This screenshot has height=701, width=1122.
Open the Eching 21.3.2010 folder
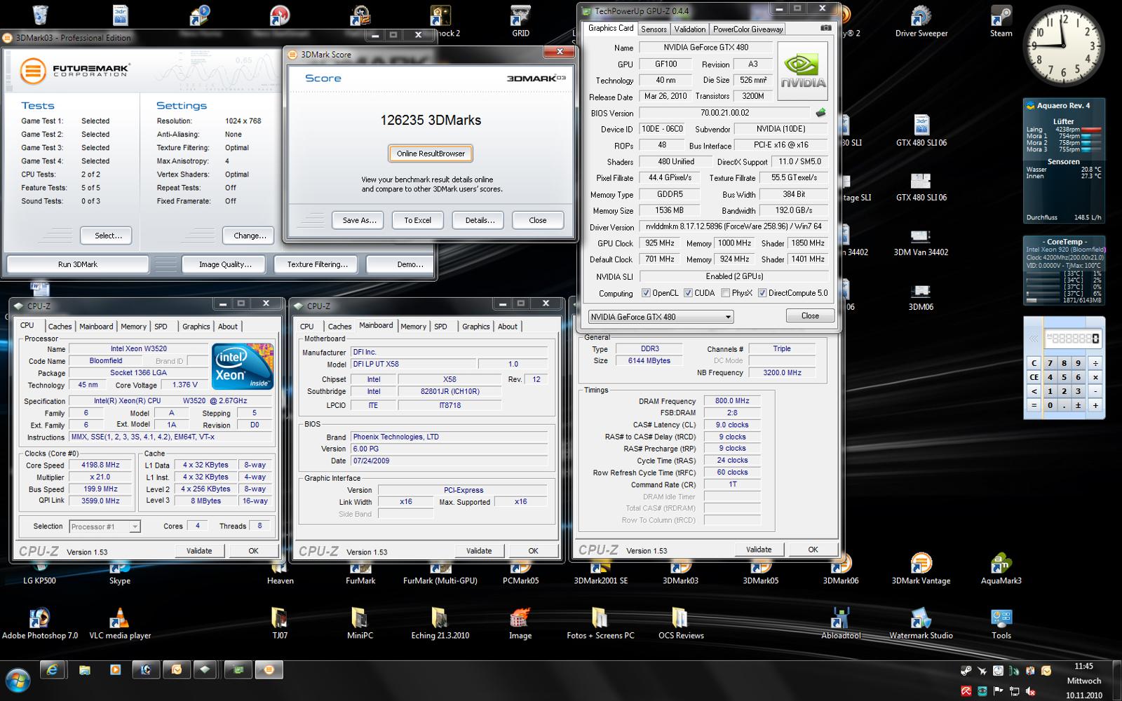click(440, 624)
